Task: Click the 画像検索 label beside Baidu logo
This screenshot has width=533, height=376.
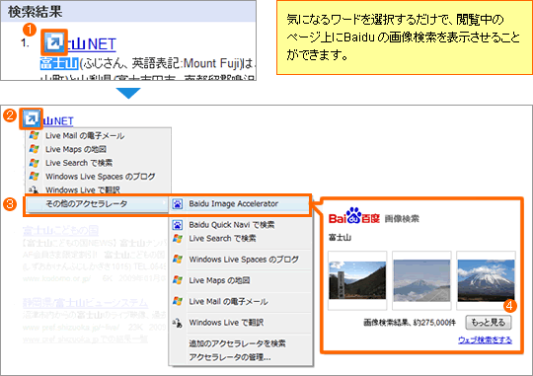Action: [402, 219]
